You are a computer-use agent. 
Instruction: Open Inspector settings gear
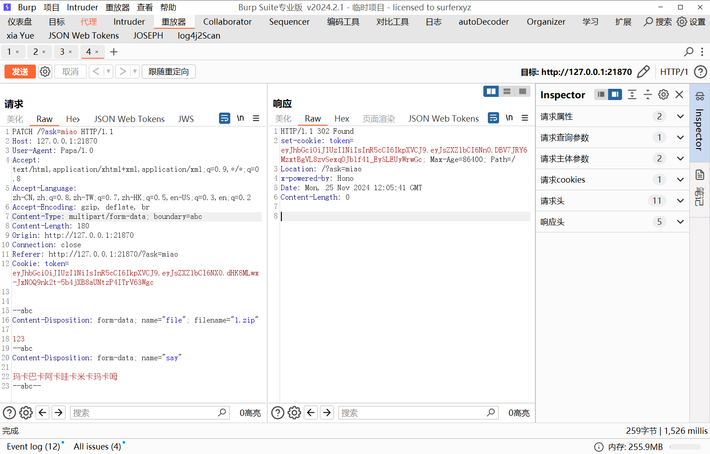[x=663, y=94]
